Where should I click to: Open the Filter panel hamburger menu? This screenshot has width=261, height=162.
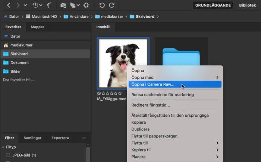(84, 138)
